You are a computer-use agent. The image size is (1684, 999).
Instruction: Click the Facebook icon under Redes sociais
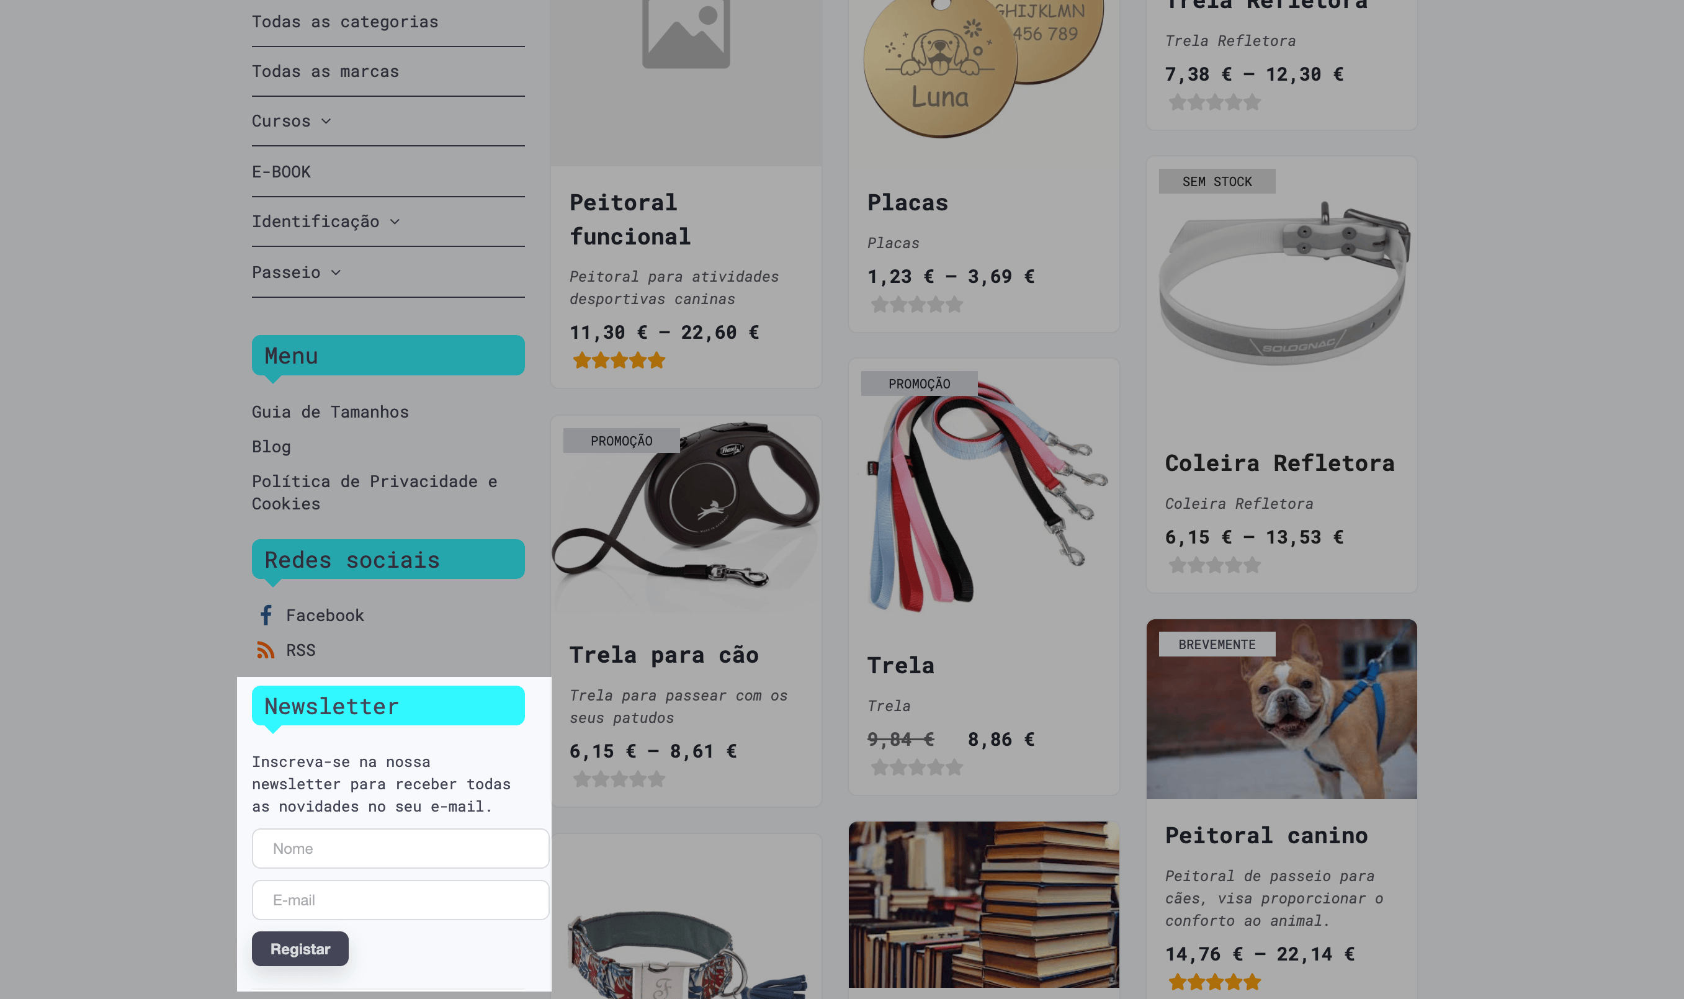[266, 615]
